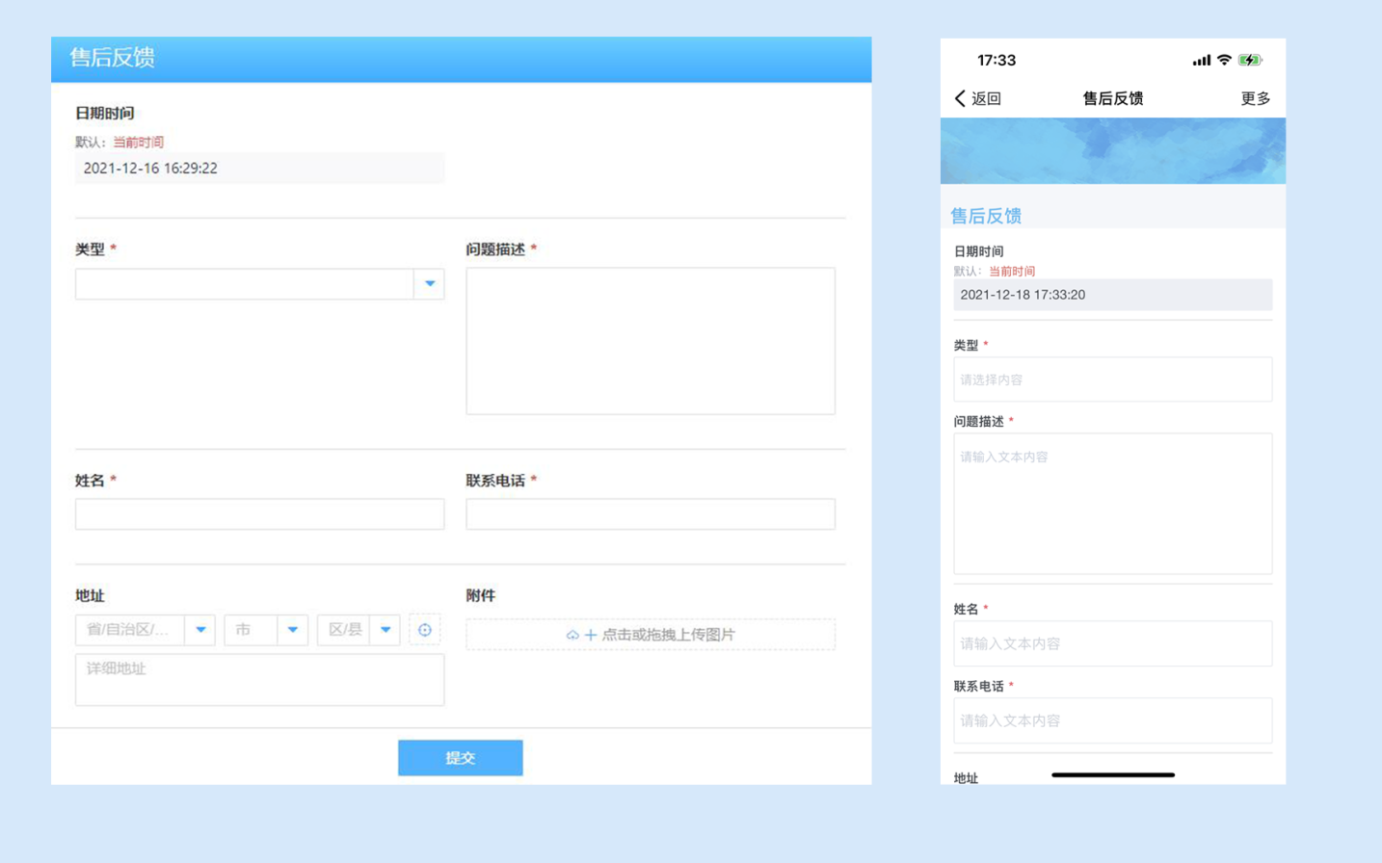
Task: Click the 提交 submit button
Action: [x=461, y=758]
